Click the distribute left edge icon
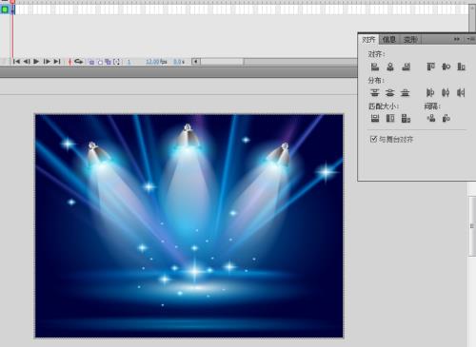This screenshot has height=347, width=476. [430, 92]
